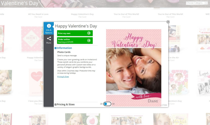Click All You Need is Love card title
This screenshot has width=210, height=125.
click(38, 14)
